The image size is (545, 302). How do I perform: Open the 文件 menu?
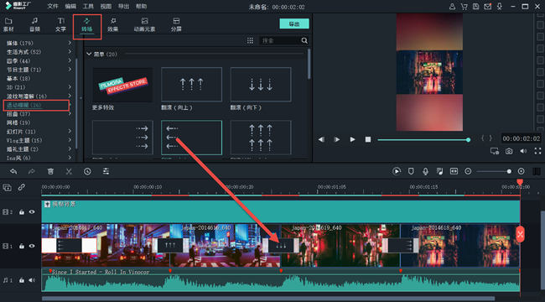53,6
